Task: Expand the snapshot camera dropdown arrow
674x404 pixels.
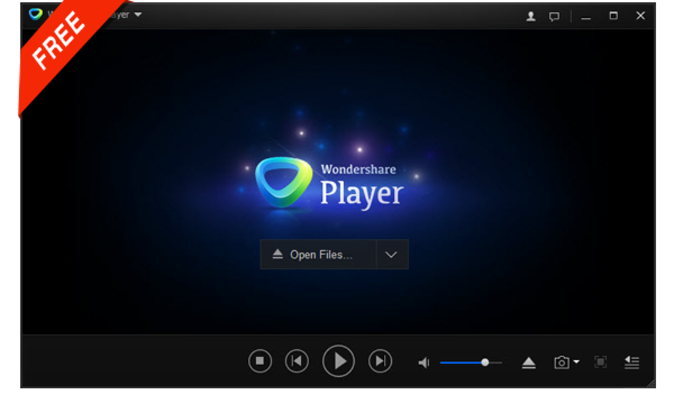Action: 576,362
